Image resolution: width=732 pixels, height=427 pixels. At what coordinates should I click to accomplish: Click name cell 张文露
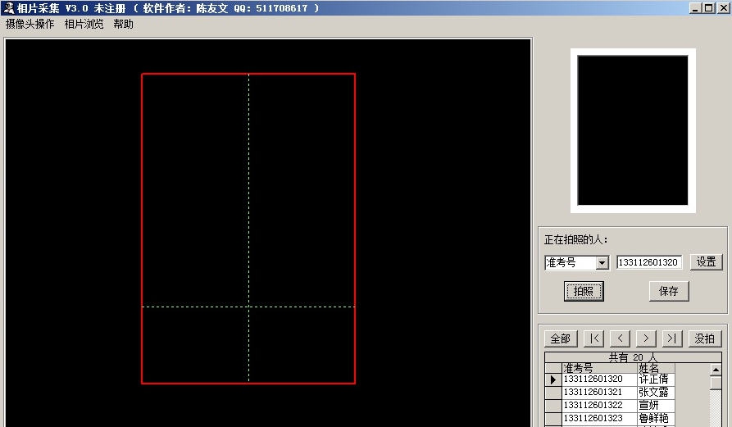tap(656, 392)
